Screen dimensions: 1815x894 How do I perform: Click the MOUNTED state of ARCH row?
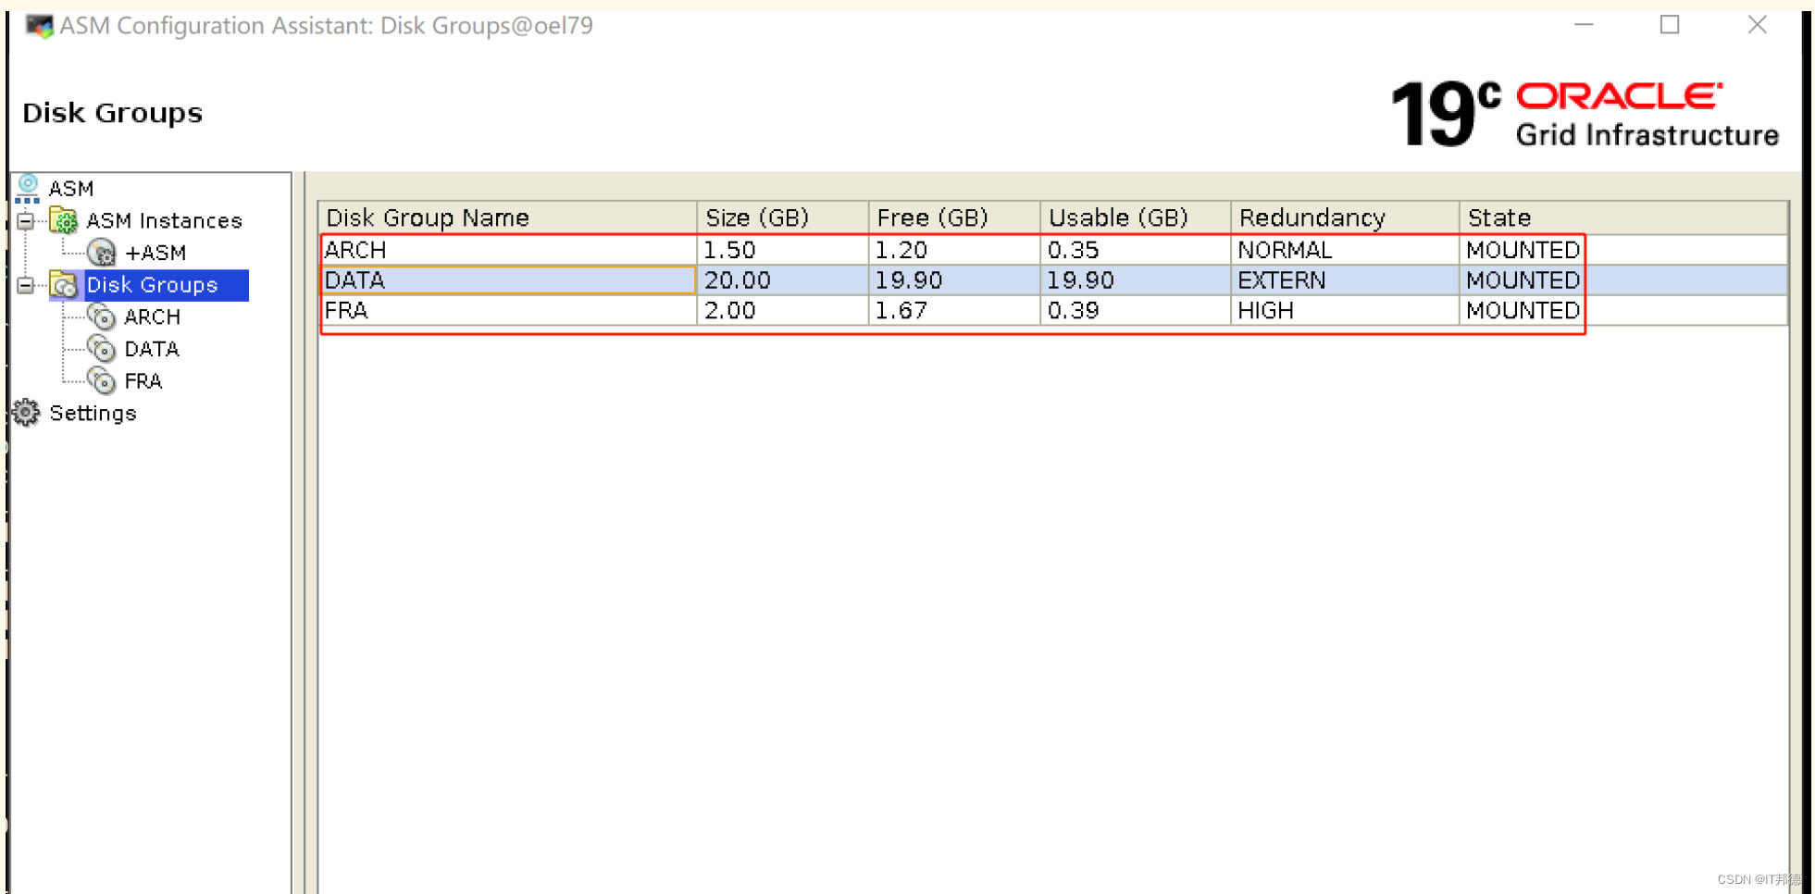(1523, 250)
